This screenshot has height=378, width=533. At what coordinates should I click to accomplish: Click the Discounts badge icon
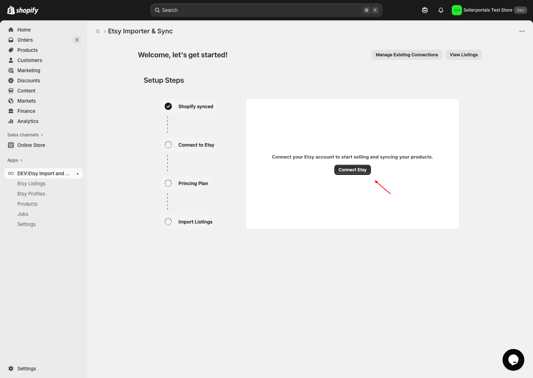click(x=11, y=81)
